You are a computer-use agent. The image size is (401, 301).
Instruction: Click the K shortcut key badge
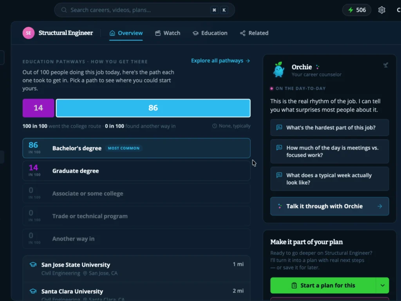coord(224,10)
